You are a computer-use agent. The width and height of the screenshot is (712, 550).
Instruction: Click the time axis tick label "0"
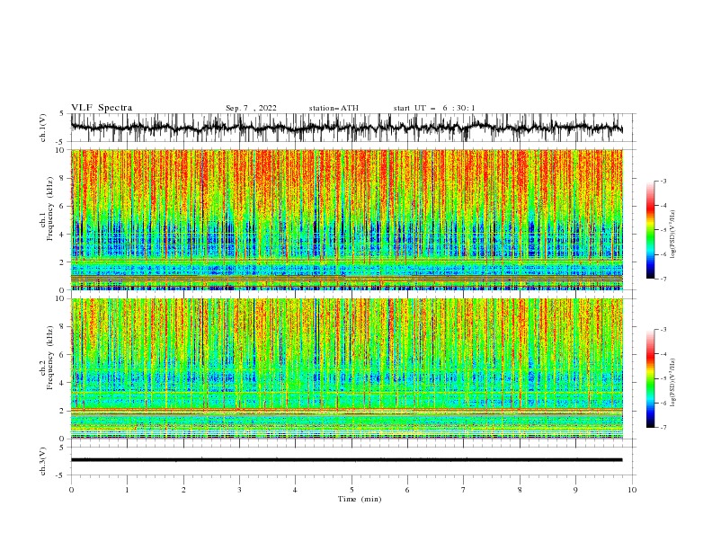pyautogui.click(x=71, y=490)
